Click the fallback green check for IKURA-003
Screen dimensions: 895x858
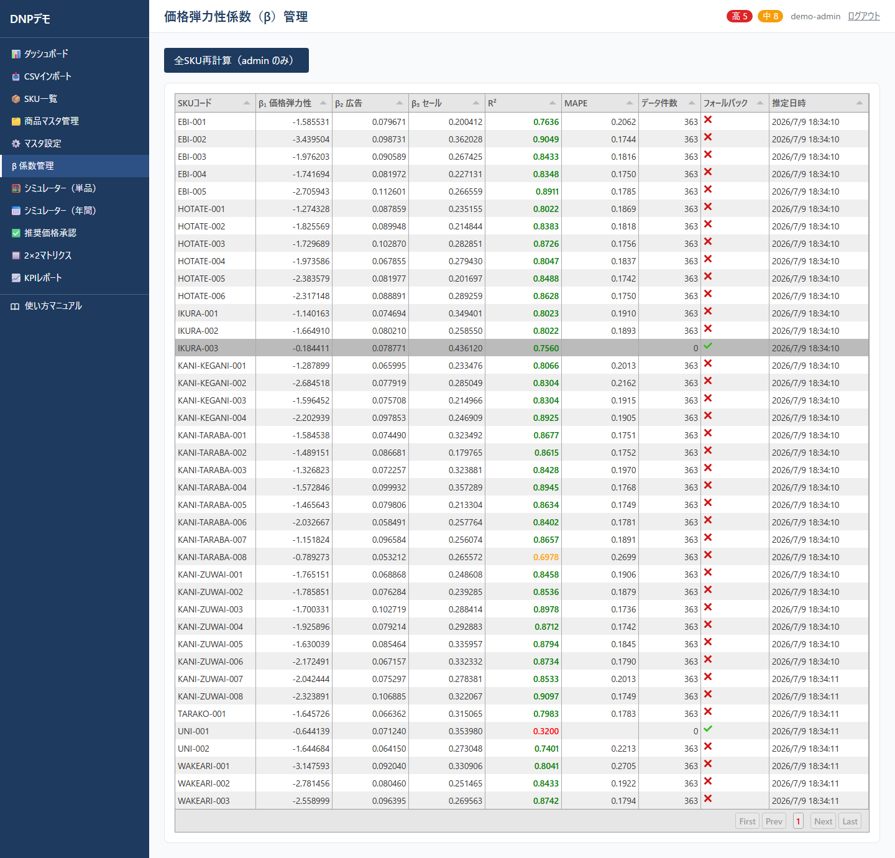click(x=708, y=346)
